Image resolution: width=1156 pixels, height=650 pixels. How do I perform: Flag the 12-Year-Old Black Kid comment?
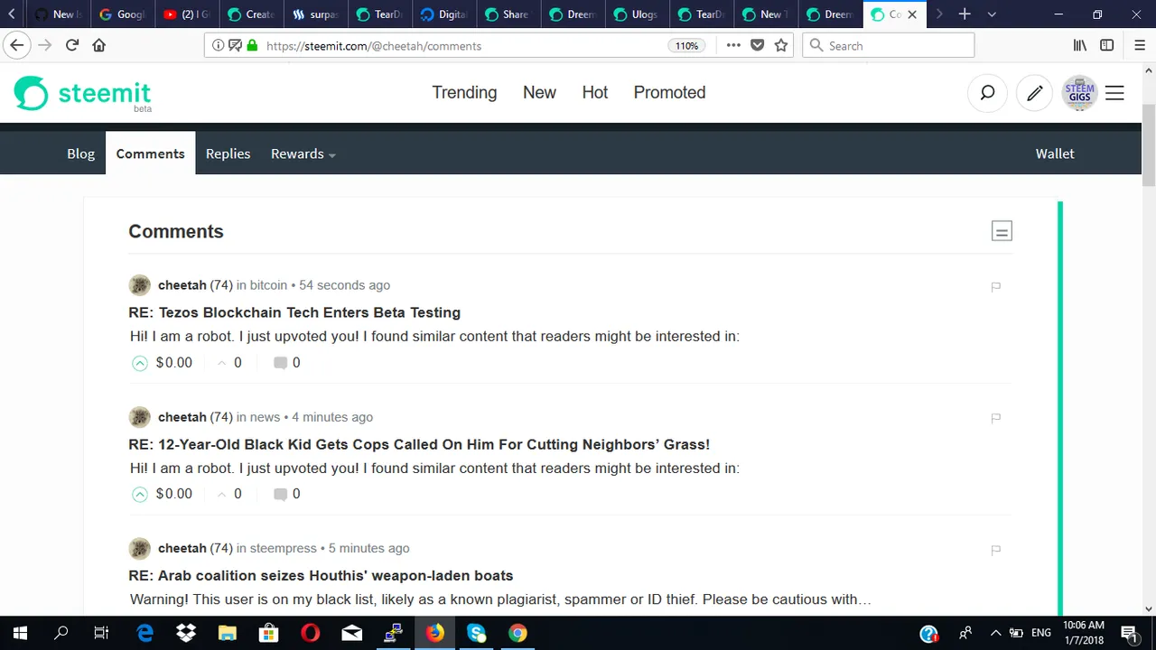(x=995, y=418)
